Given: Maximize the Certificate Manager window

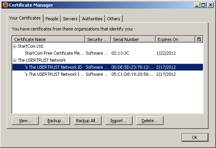Looking at the screenshot, I should coord(203,5).
